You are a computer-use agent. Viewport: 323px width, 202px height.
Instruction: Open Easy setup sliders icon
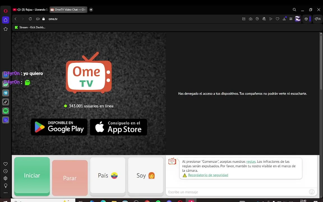pyautogui.click(x=291, y=19)
